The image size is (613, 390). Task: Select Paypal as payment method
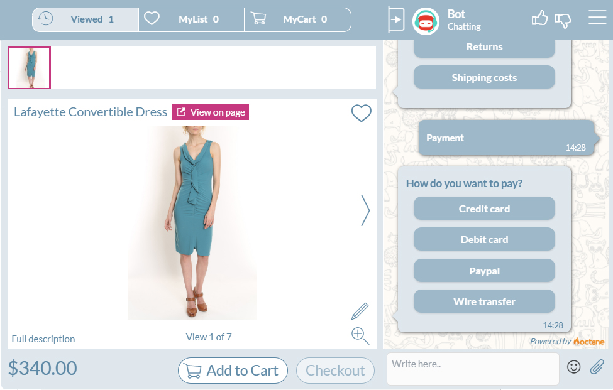coord(484,271)
